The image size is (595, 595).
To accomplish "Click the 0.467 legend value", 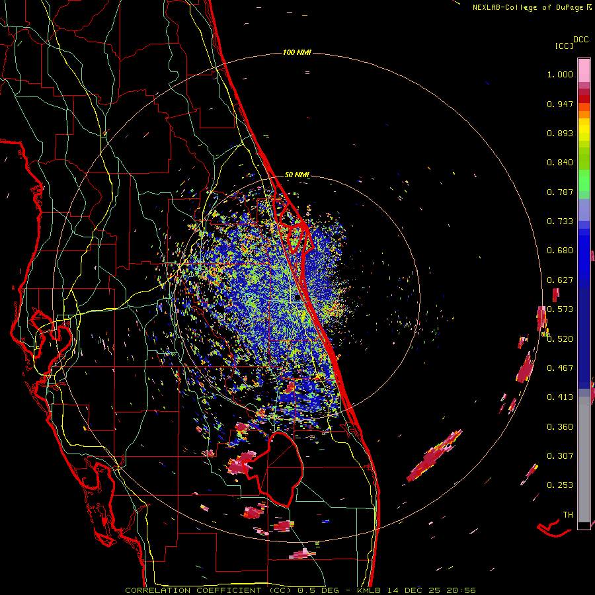I will click(x=560, y=368).
